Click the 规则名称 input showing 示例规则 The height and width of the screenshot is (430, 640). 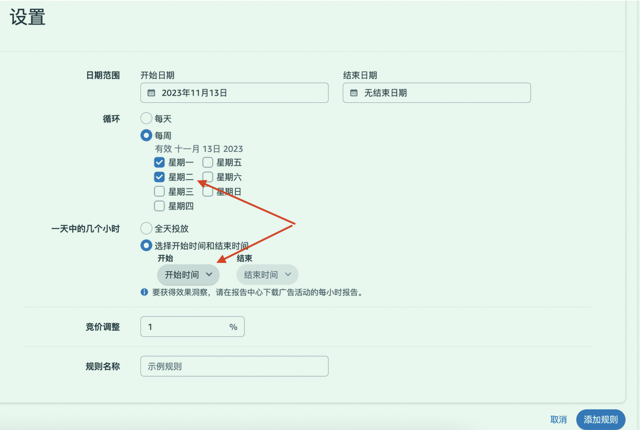click(234, 366)
